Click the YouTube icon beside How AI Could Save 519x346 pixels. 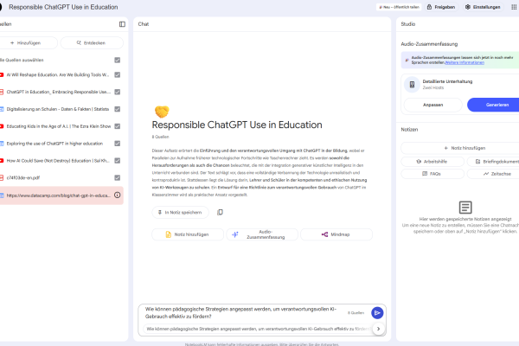pyautogui.click(x=2, y=161)
